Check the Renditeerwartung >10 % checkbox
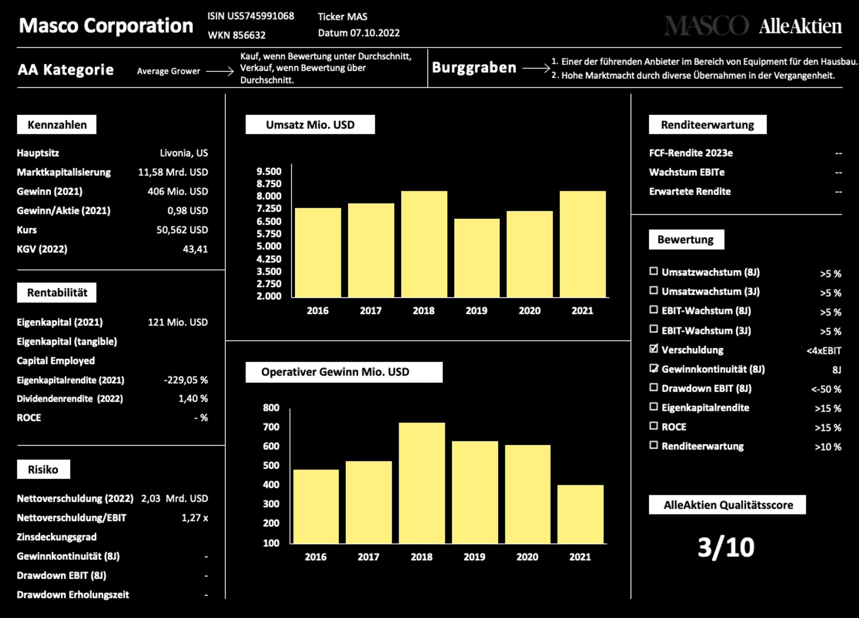This screenshot has height=618, width=859. point(653,445)
